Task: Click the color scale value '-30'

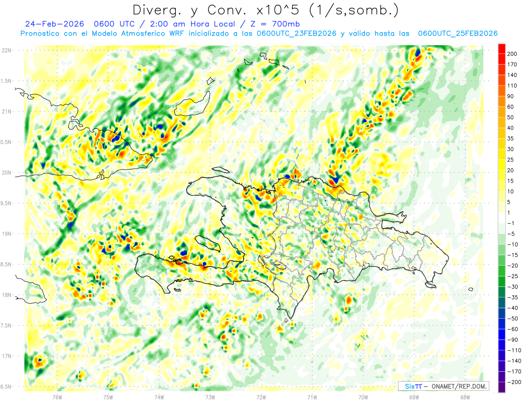Action: coord(513,286)
